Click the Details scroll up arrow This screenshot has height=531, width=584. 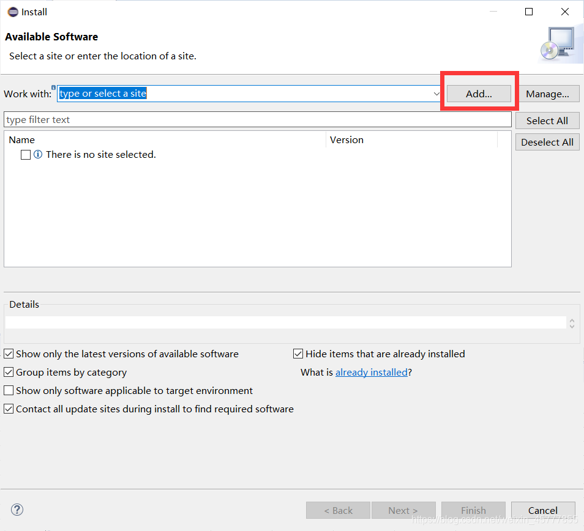[572, 320]
